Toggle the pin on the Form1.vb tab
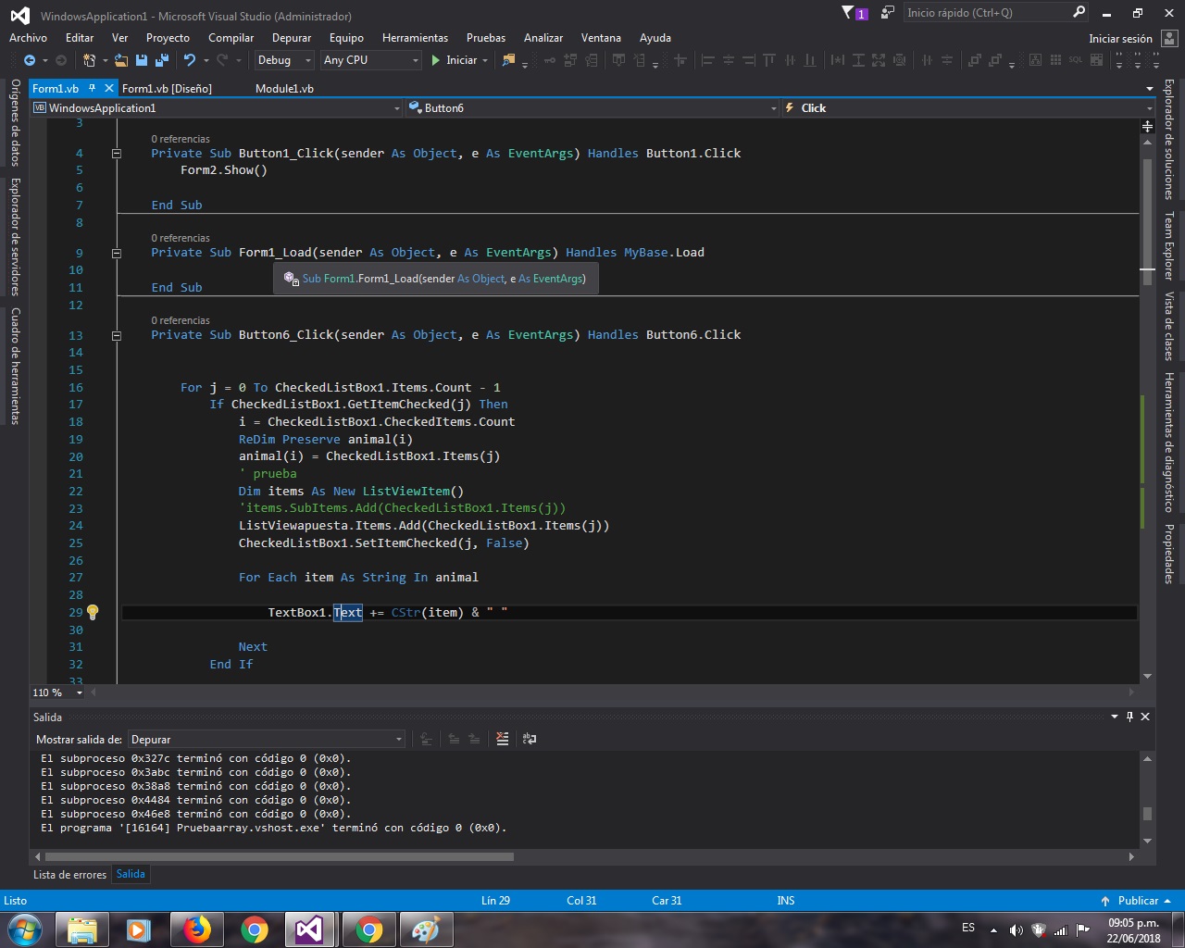This screenshot has width=1185, height=948. click(92, 88)
